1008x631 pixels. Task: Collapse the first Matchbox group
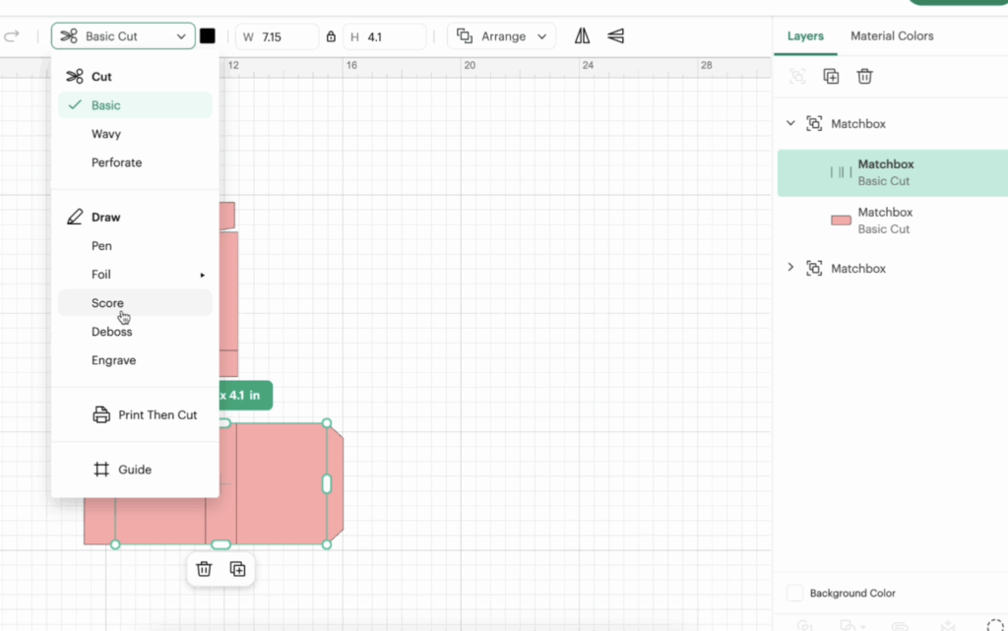[x=790, y=124]
